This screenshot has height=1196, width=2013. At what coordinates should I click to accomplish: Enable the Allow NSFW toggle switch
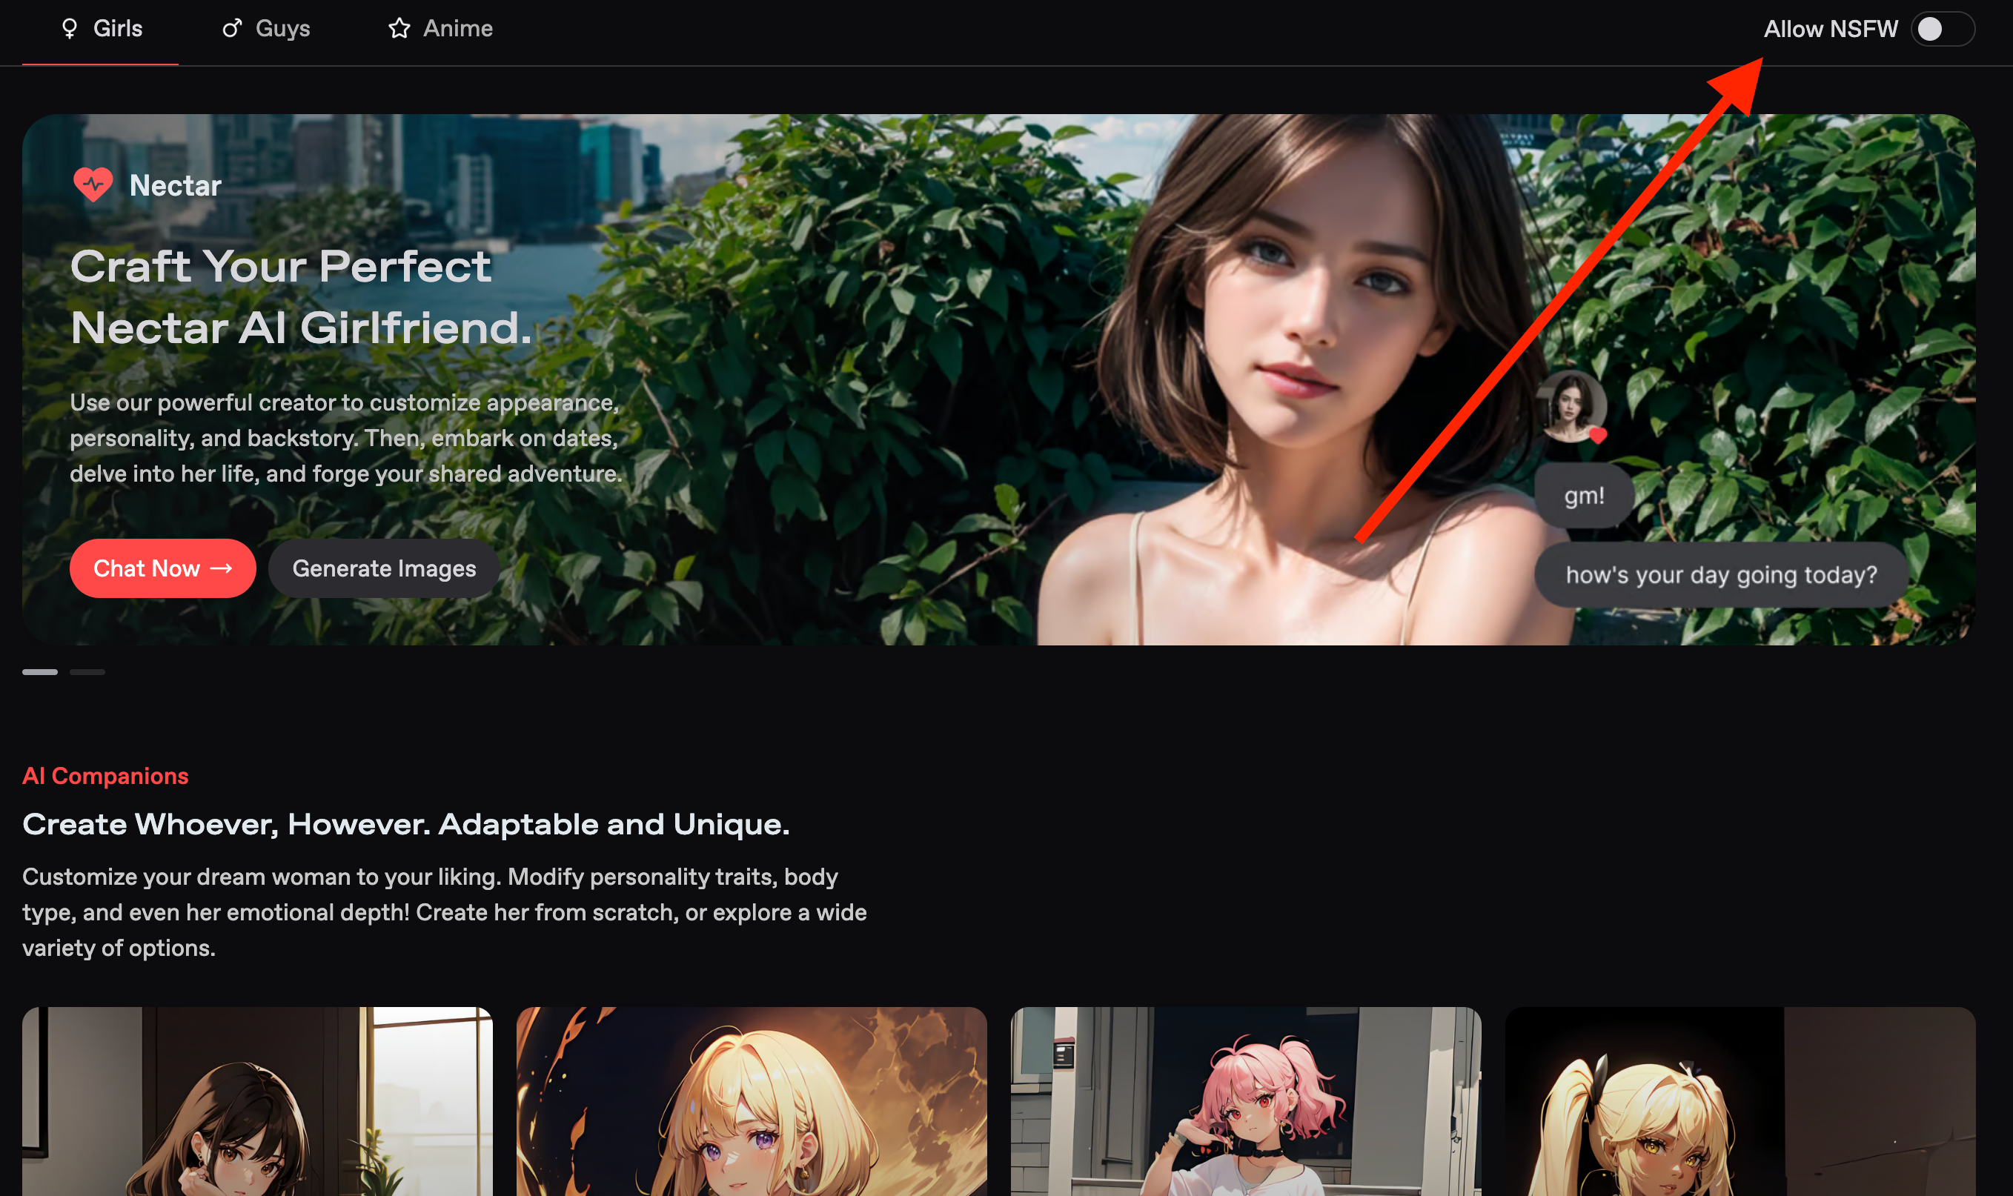click(1941, 29)
